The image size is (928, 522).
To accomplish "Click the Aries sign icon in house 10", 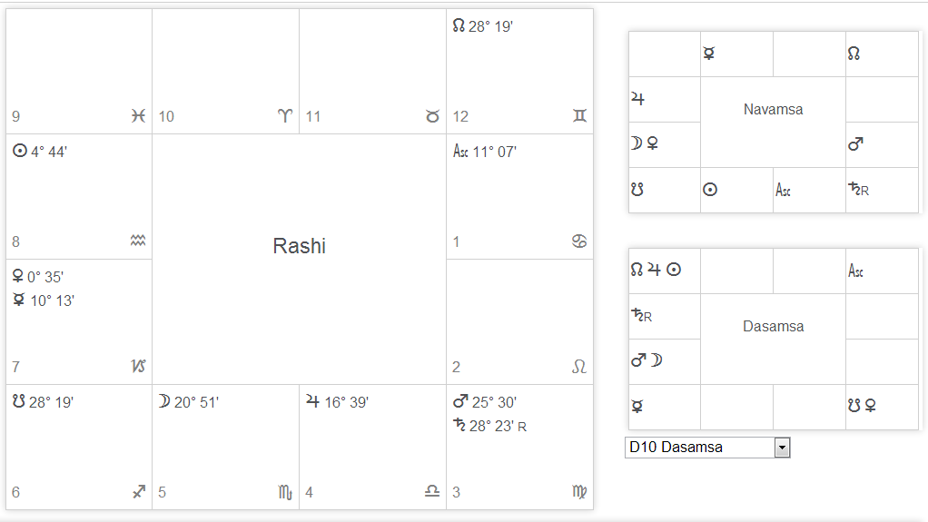I will click(x=285, y=116).
